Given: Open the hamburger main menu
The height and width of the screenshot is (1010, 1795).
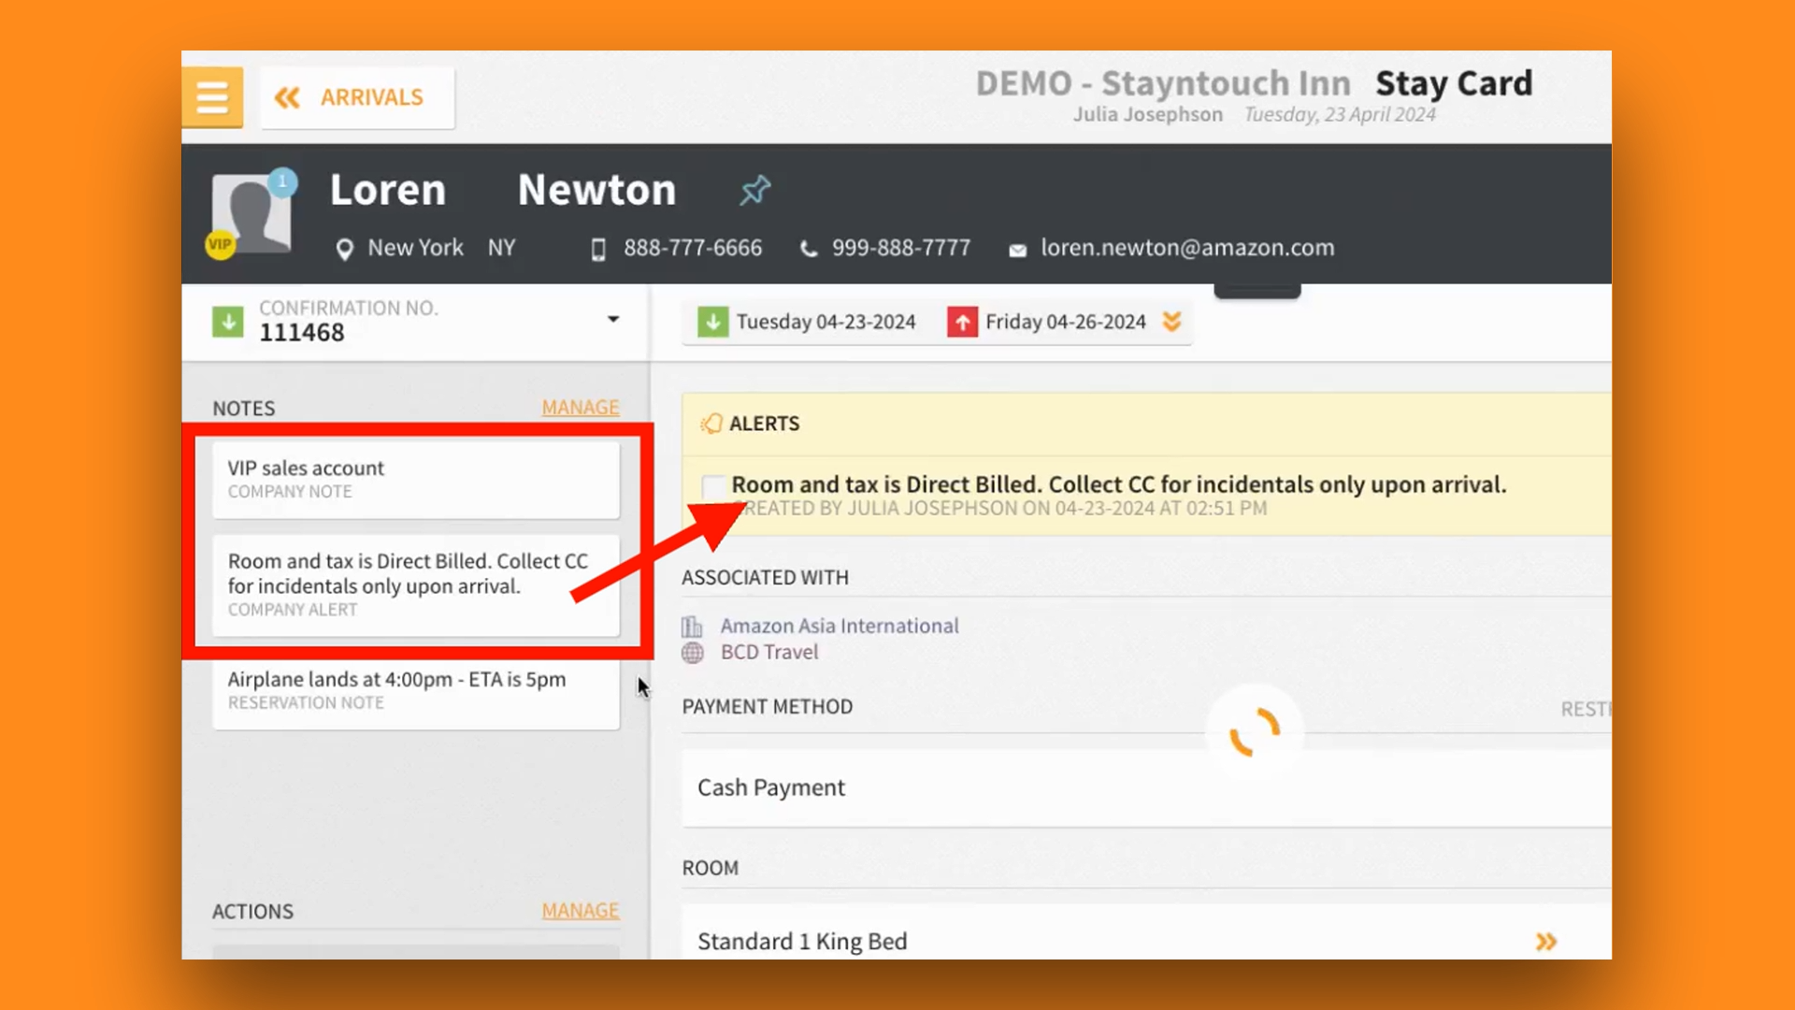Looking at the screenshot, I should 212,97.
